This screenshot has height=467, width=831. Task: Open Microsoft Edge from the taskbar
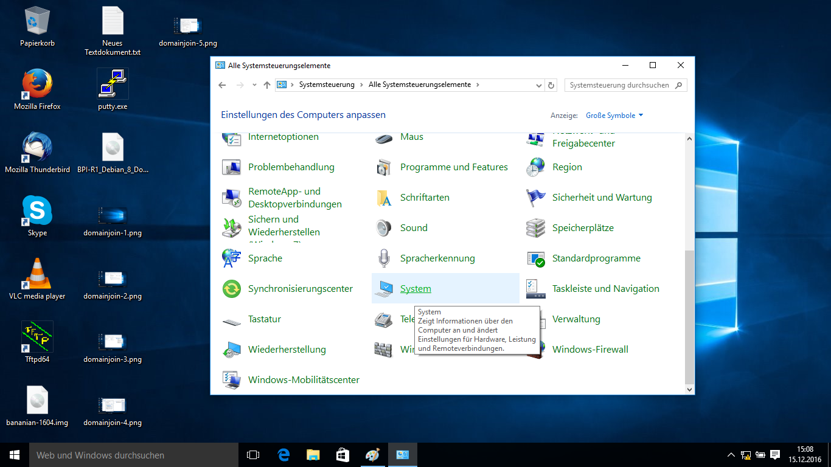click(x=283, y=455)
